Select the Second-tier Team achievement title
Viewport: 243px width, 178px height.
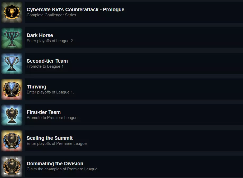click(x=47, y=61)
